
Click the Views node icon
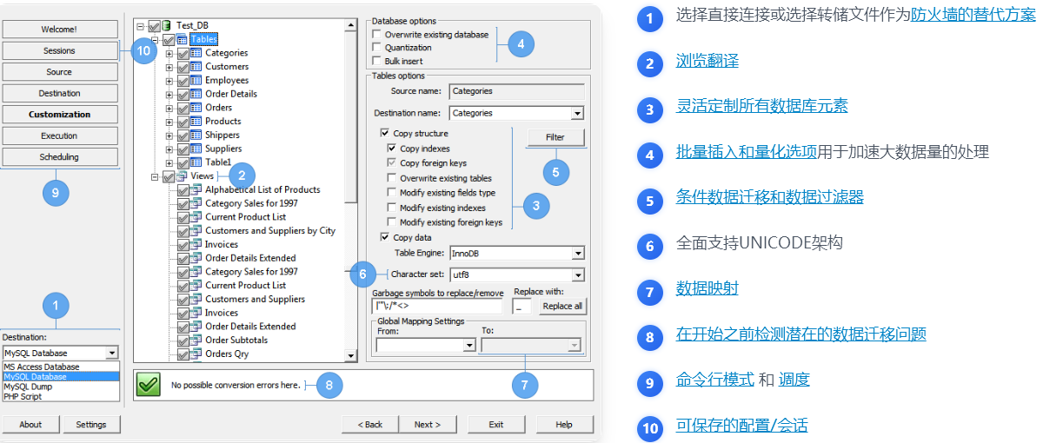pyautogui.click(x=182, y=176)
